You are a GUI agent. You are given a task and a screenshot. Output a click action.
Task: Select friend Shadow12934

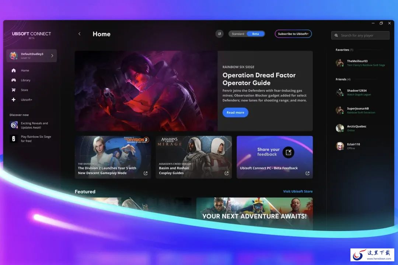357,91
